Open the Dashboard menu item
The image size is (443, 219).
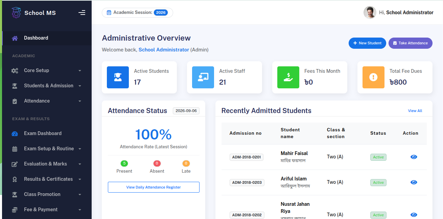pos(47,38)
